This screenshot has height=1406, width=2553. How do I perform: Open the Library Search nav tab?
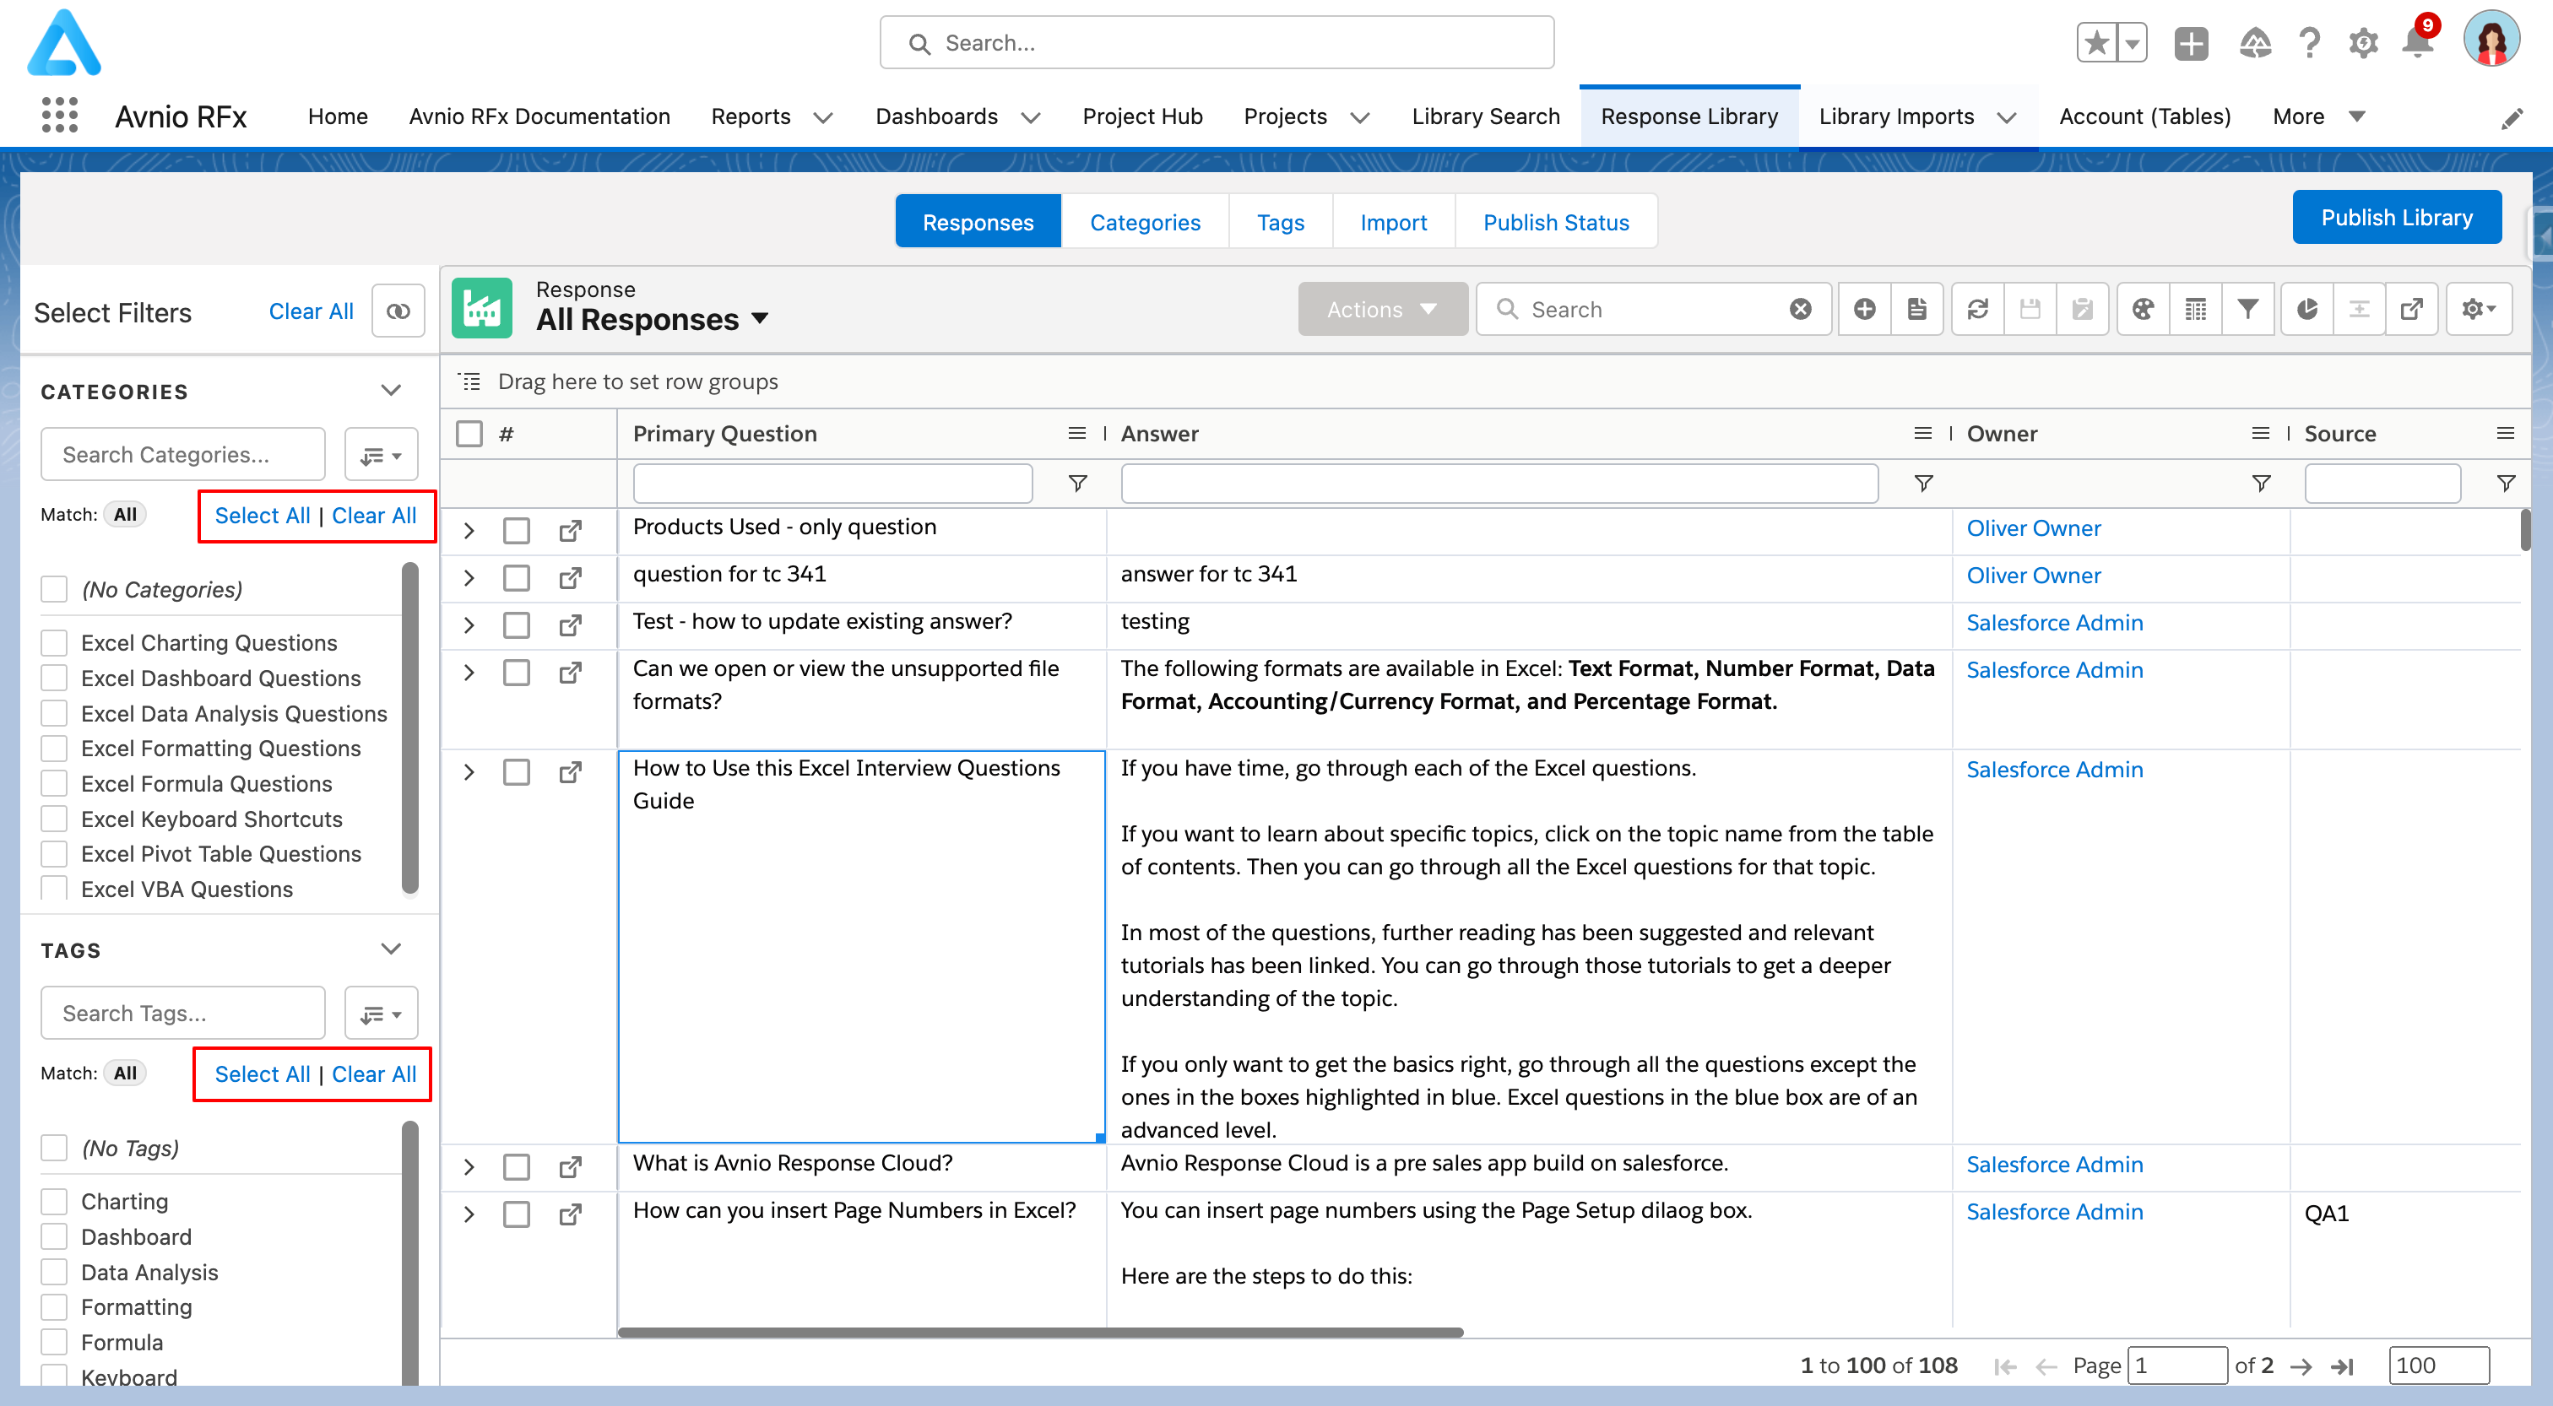1486,116
